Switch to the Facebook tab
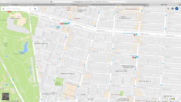The width and height of the screenshot is (181, 102). [x=15, y=5]
